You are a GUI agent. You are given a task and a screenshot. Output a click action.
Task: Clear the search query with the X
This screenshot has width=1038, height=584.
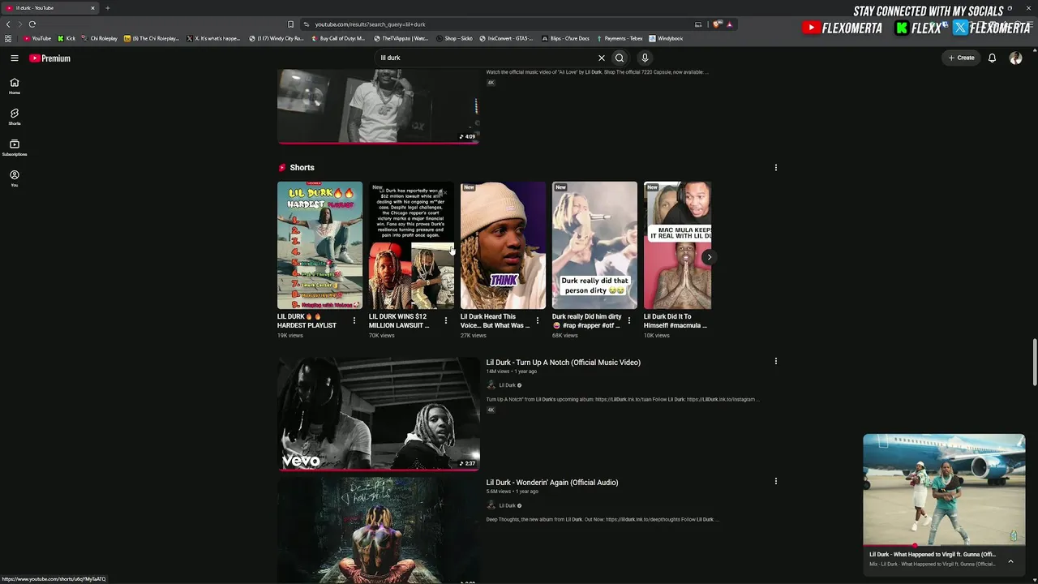tap(602, 58)
